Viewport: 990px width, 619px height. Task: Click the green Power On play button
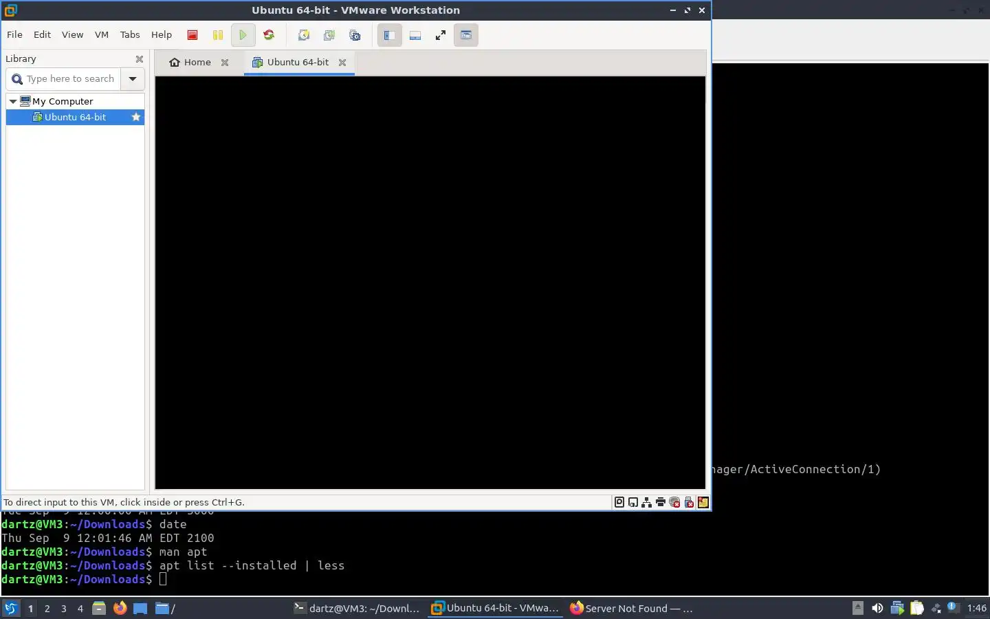[243, 35]
